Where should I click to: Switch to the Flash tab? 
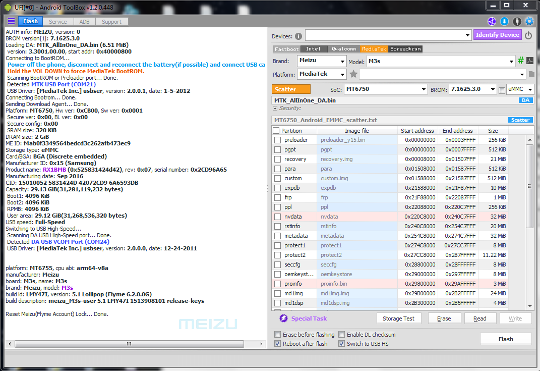(x=30, y=21)
